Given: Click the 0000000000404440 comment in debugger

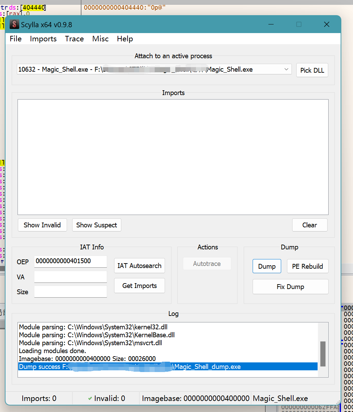Looking at the screenshot, I should click(124, 7).
